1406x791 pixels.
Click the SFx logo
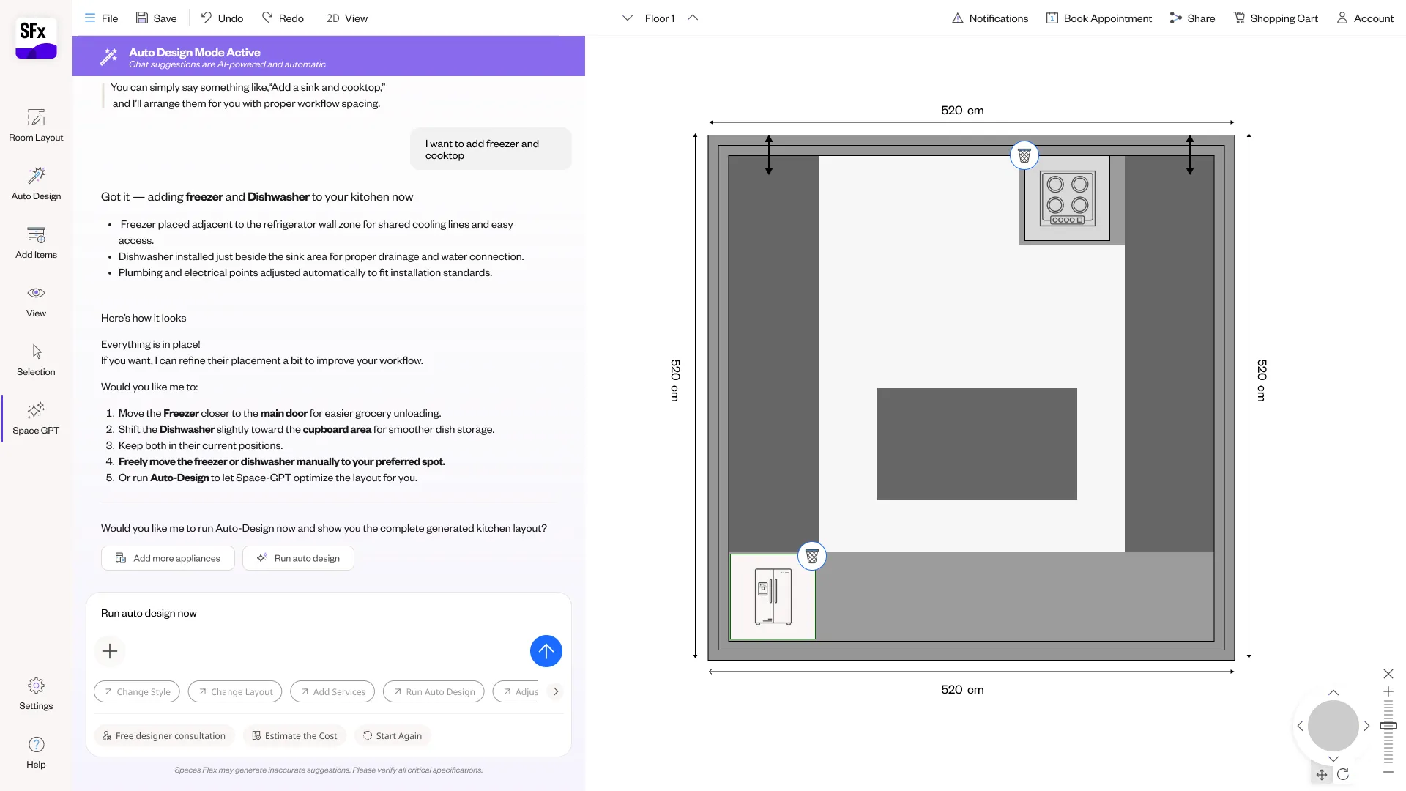point(36,38)
